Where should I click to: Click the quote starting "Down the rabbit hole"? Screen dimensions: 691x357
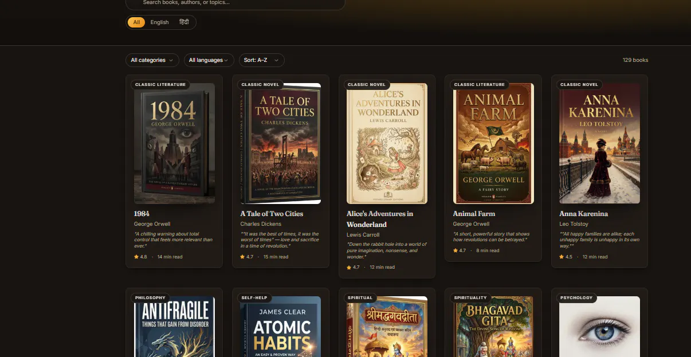pyautogui.click(x=386, y=250)
